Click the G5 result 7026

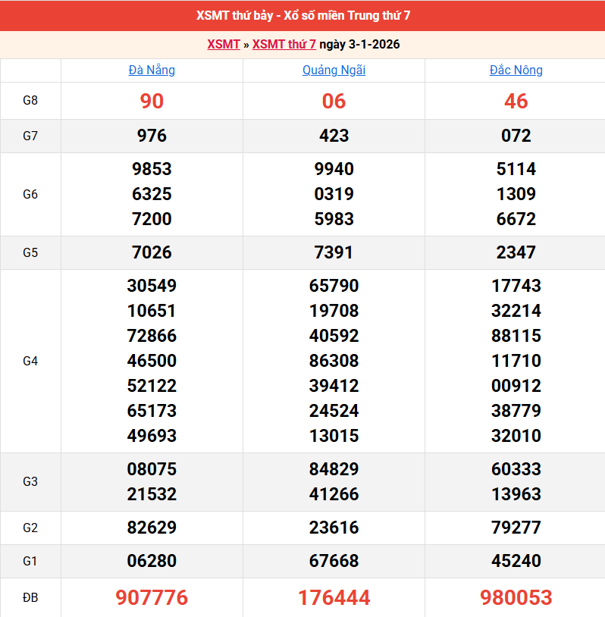(x=152, y=252)
